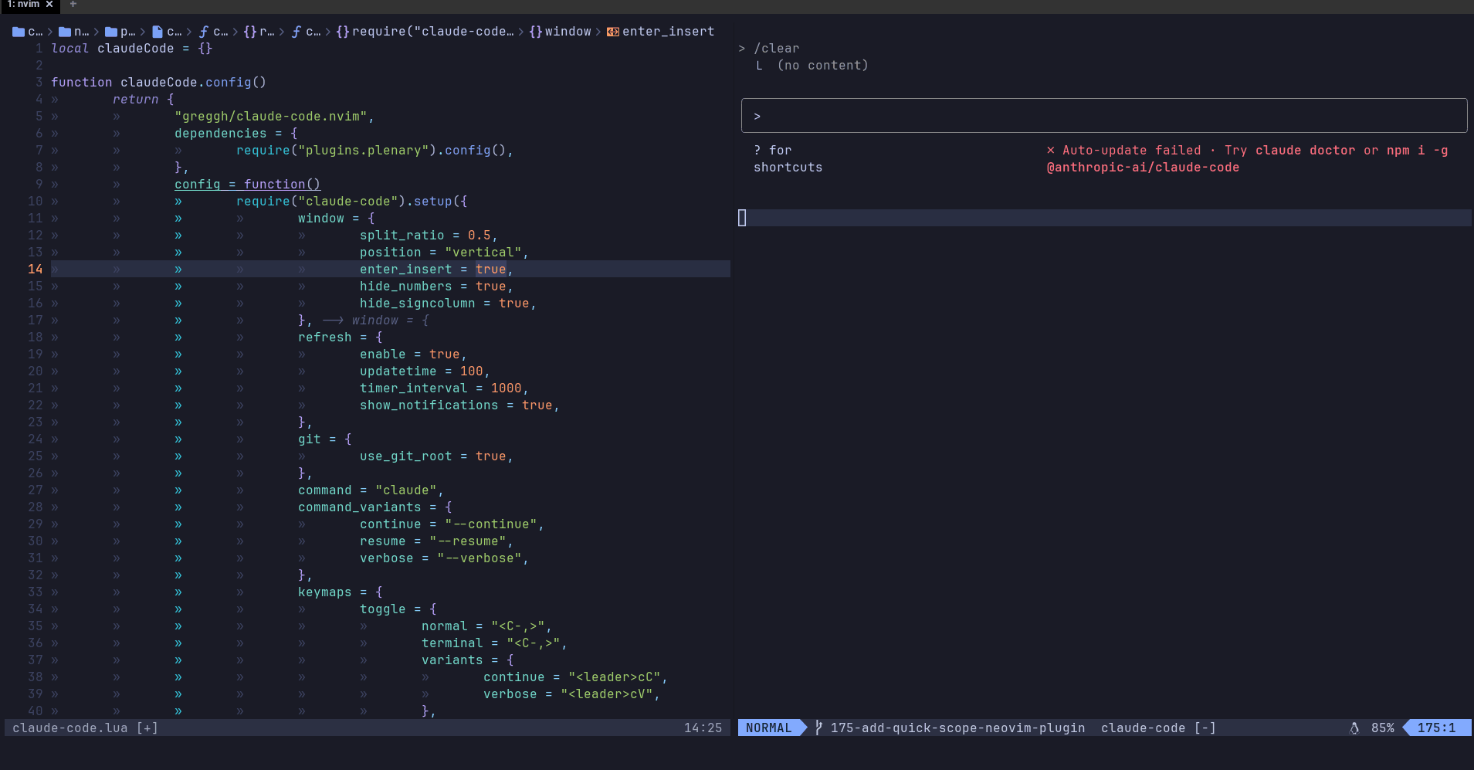Click chevron before the 'window' breadcrumb
1474x770 pixels.
click(x=521, y=32)
